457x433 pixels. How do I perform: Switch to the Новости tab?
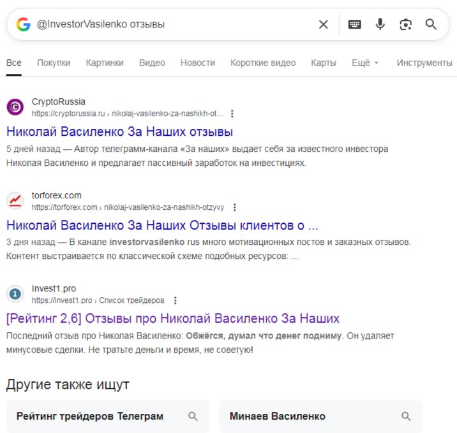pos(197,62)
